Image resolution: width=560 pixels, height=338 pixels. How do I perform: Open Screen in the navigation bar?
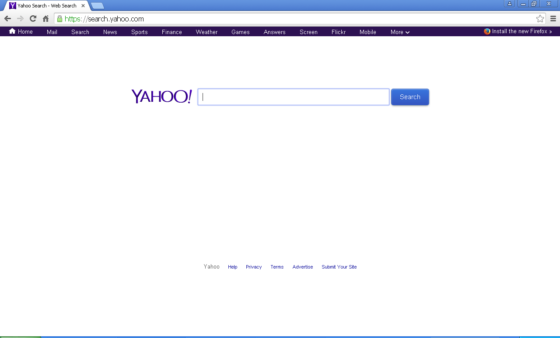tap(308, 32)
